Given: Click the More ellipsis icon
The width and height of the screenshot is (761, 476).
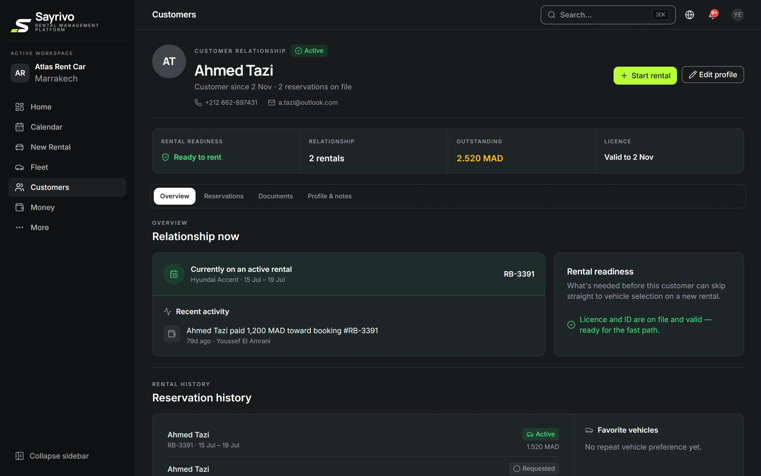Looking at the screenshot, I should [x=20, y=228].
